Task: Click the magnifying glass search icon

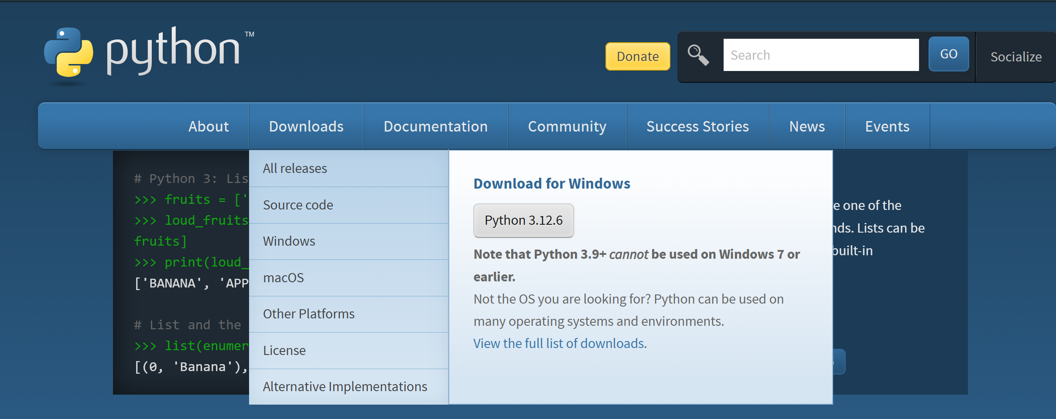Action: coord(698,55)
